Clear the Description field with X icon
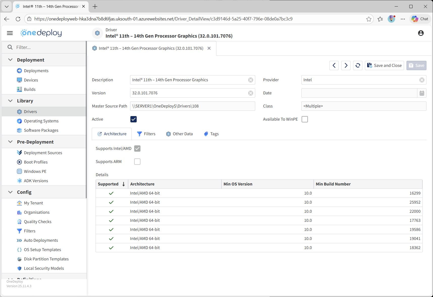 point(250,80)
